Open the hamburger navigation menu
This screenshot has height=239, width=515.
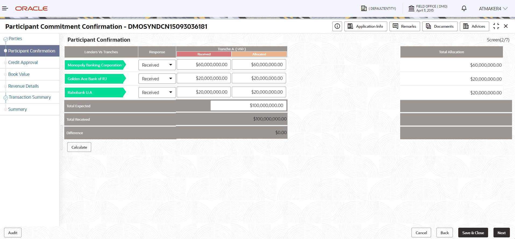click(x=5, y=9)
